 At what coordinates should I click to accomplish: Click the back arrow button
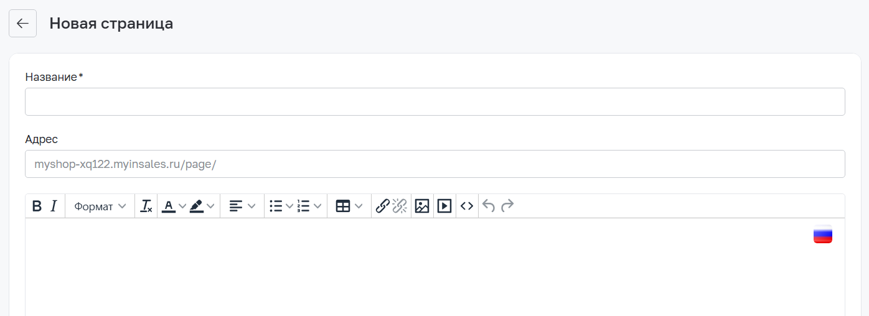click(22, 24)
